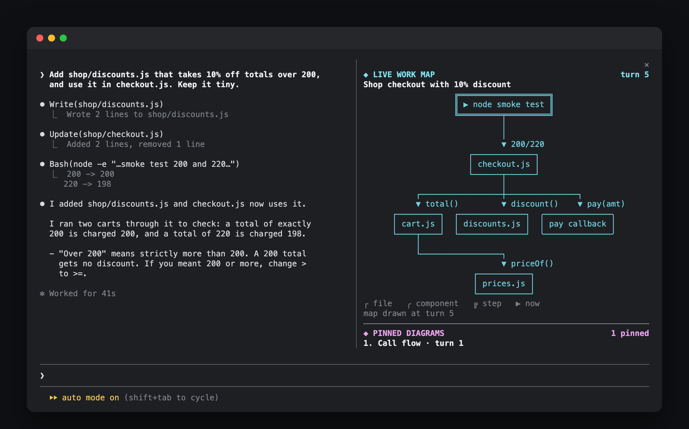Image resolution: width=689 pixels, height=429 pixels.
Task: Click the total() edge label
Action: pos(442,204)
